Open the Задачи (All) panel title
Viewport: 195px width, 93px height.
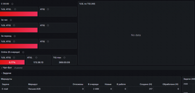[x=189, y=79]
